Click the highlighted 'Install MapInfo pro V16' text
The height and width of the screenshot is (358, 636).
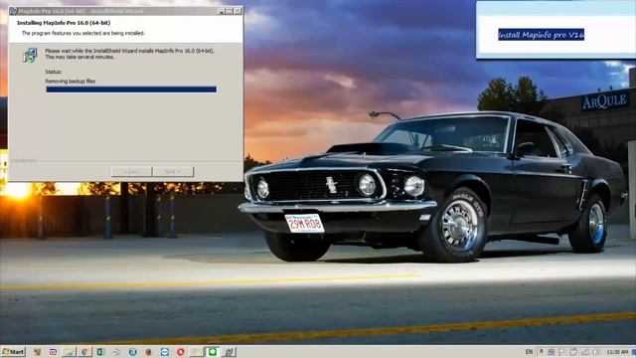[x=541, y=35]
